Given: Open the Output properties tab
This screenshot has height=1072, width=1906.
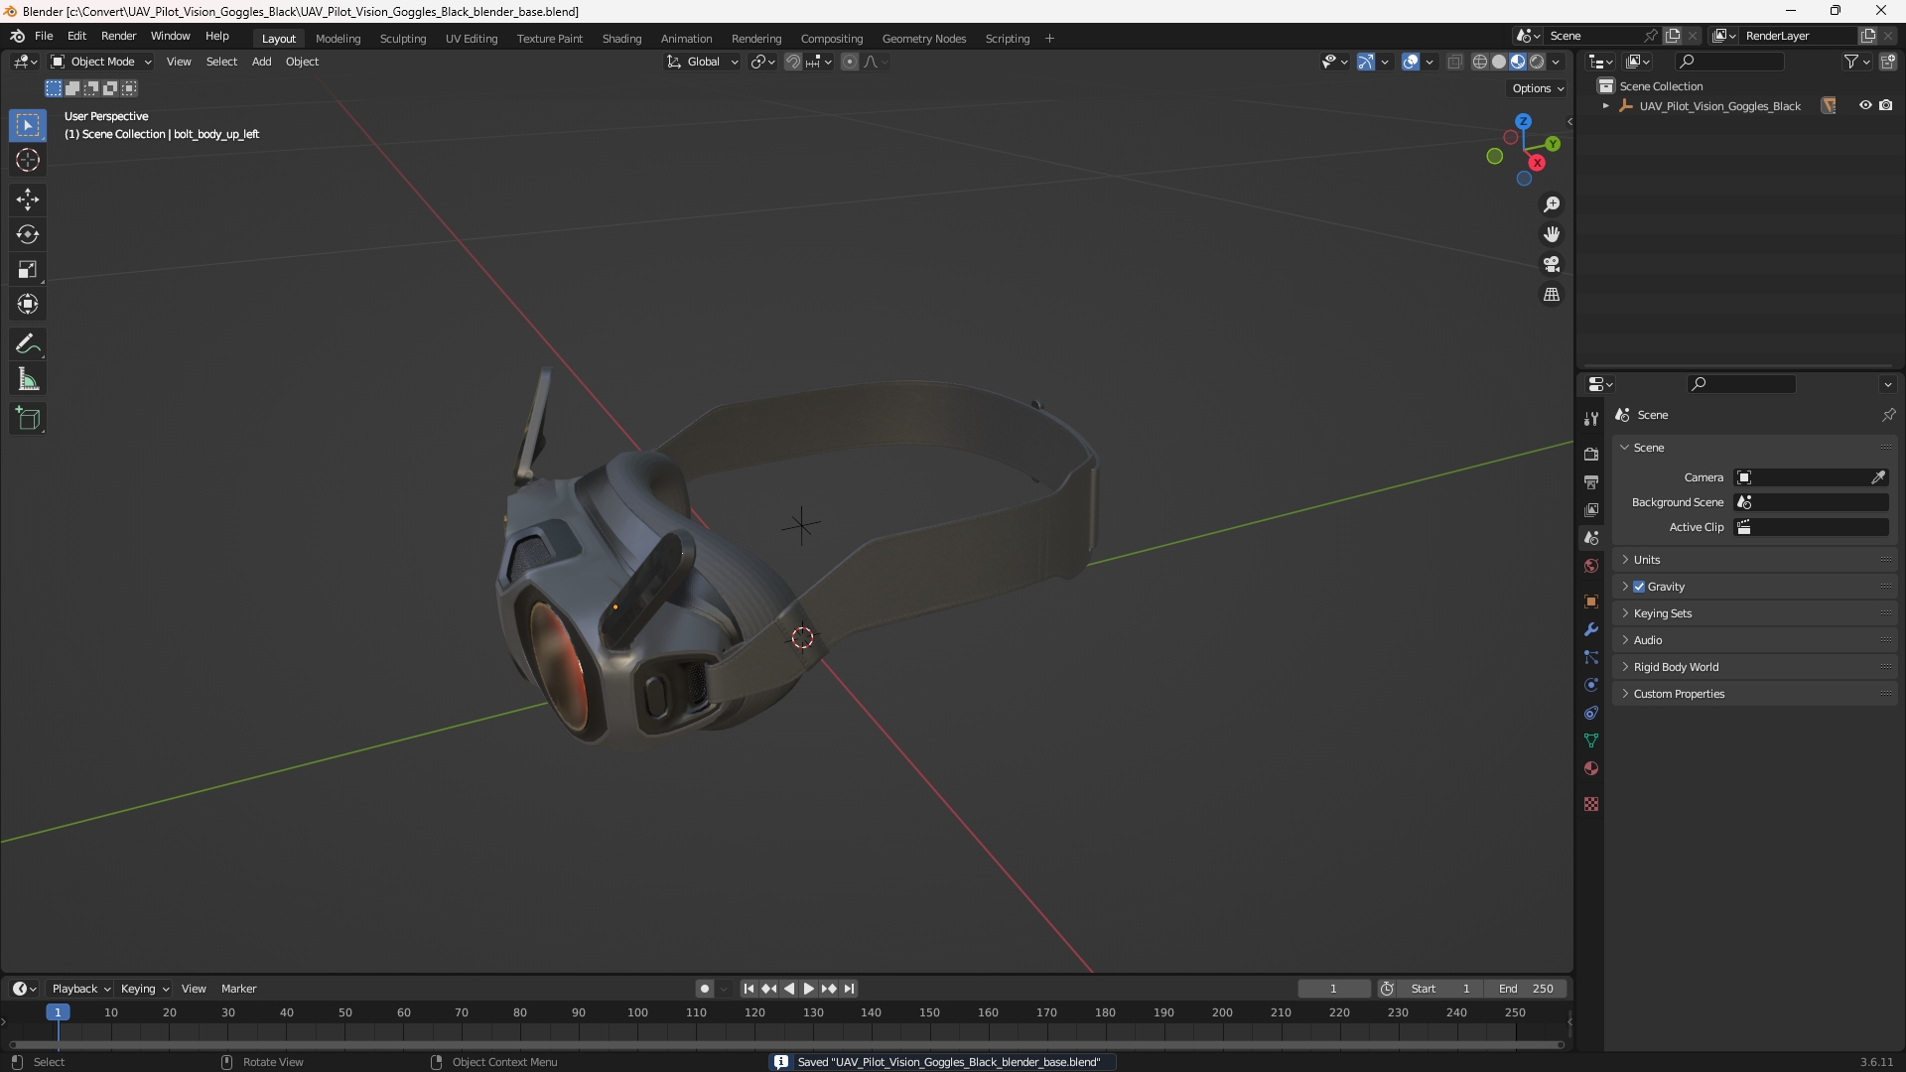Looking at the screenshot, I should click(x=1591, y=481).
